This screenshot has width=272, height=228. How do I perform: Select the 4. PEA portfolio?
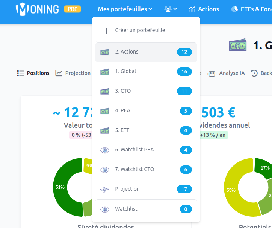pyautogui.click(x=146, y=111)
